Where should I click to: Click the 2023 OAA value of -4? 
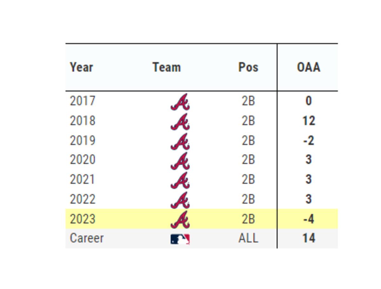click(x=308, y=219)
